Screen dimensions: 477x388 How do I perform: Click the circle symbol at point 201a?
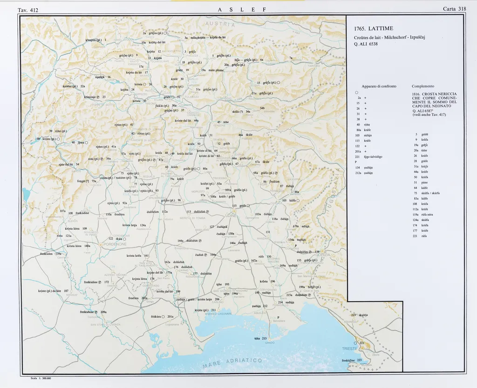164,317
